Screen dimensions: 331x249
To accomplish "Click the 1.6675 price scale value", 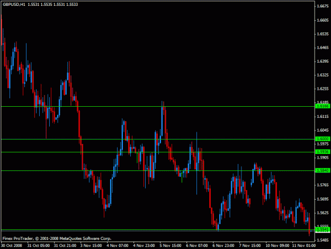I will click(x=323, y=6).
